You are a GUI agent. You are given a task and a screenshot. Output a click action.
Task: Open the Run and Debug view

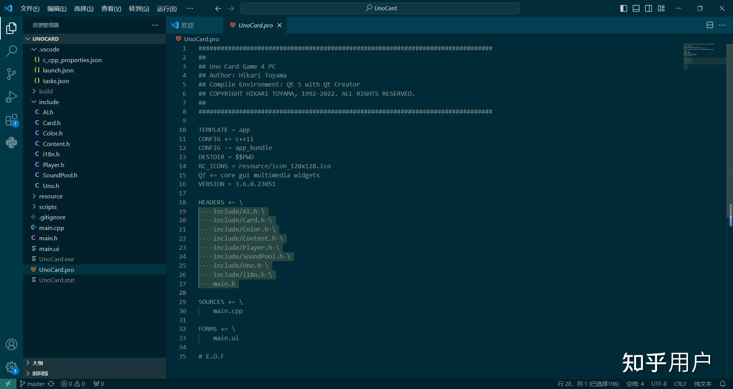click(x=11, y=97)
